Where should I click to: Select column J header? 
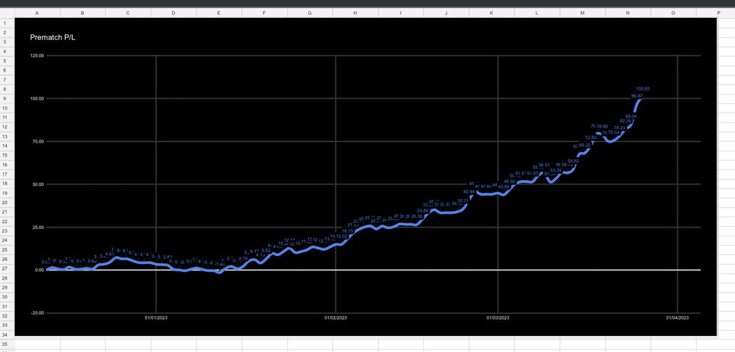(x=446, y=12)
